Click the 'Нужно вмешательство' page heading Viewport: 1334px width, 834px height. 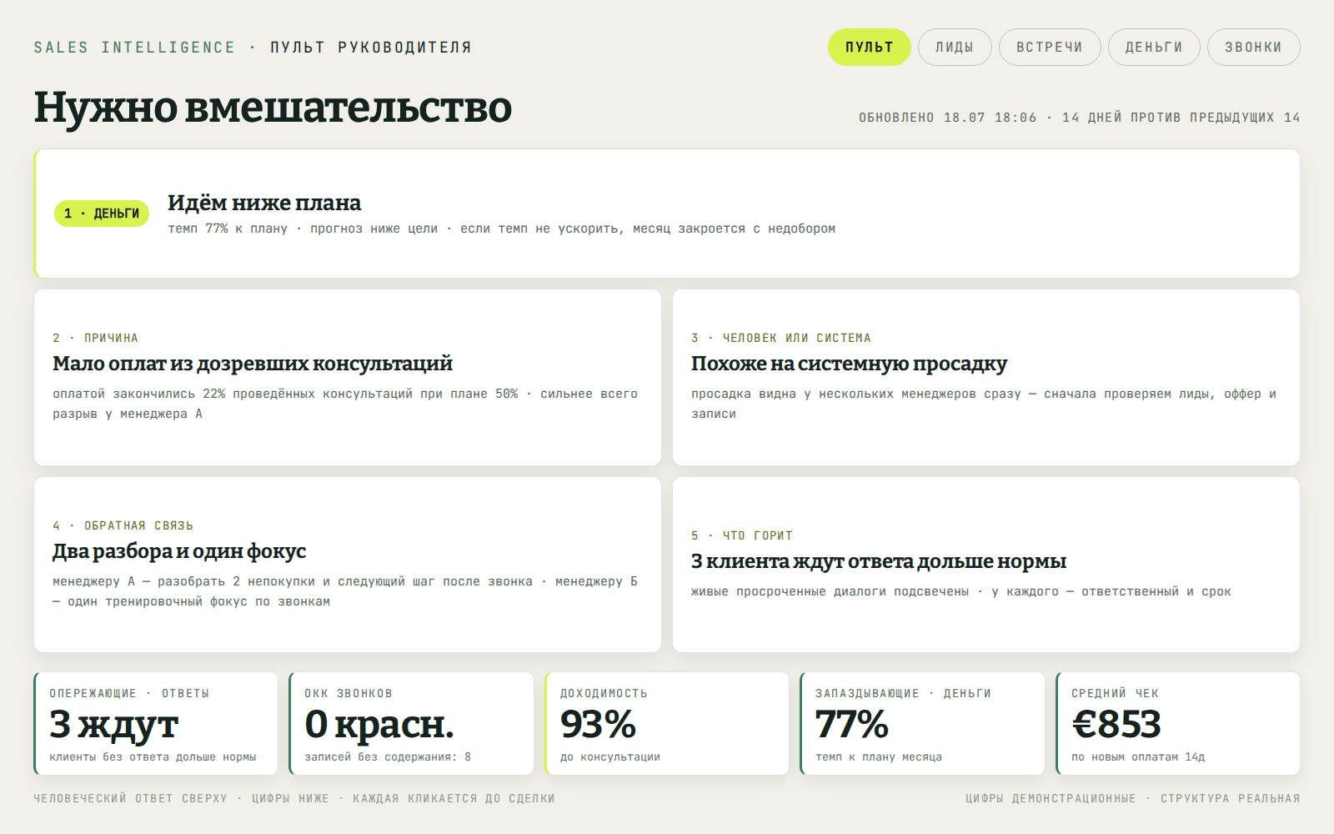(x=273, y=107)
